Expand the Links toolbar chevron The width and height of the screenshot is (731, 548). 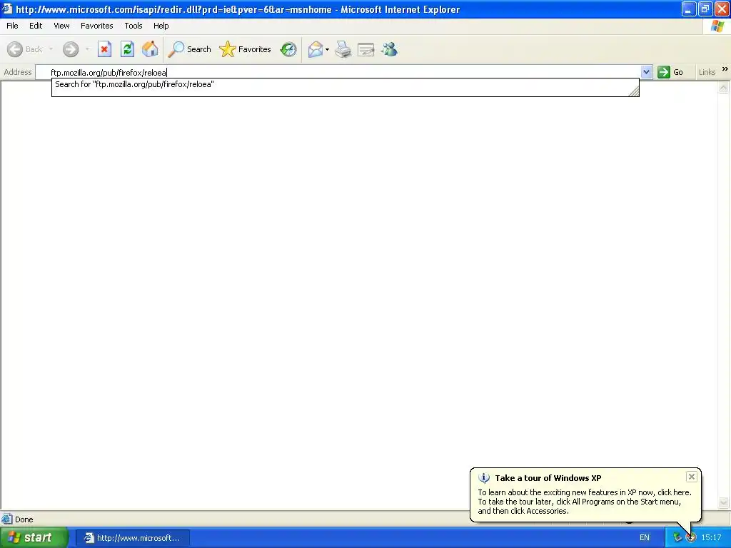(x=725, y=69)
